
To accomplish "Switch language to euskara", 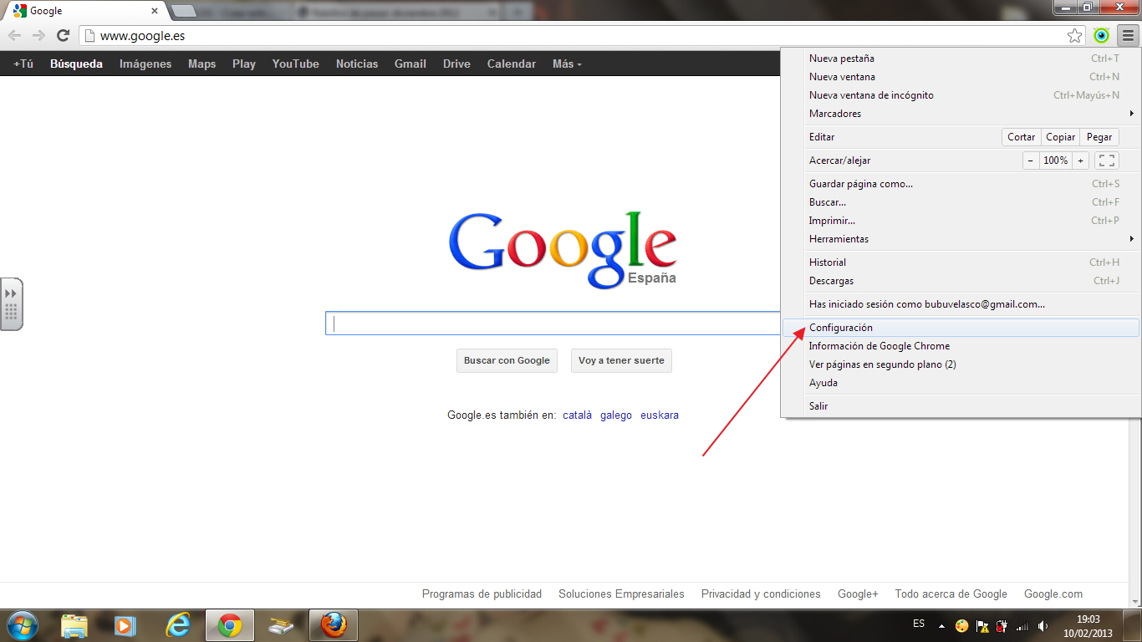I will tap(660, 415).
